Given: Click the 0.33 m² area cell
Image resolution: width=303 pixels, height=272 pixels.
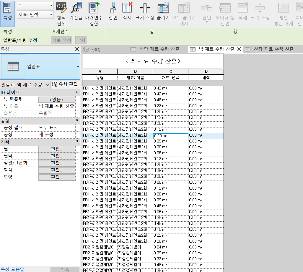Looking at the screenshot, I should click(171, 259).
